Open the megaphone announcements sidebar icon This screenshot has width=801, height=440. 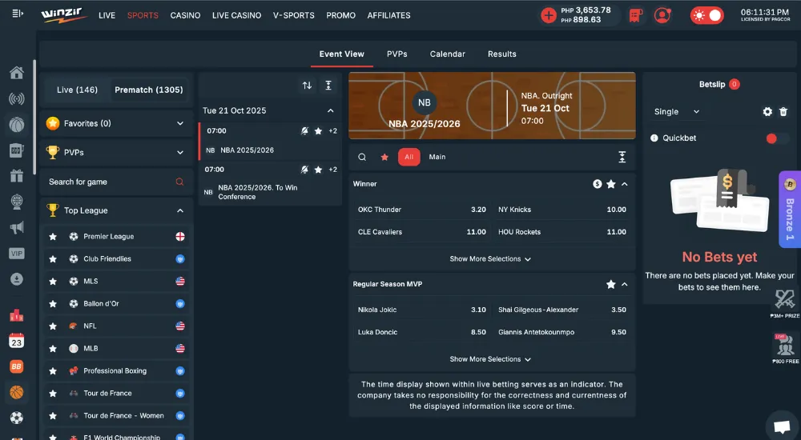[16, 227]
